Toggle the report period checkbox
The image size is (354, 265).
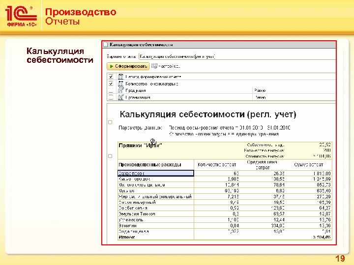(x=111, y=77)
